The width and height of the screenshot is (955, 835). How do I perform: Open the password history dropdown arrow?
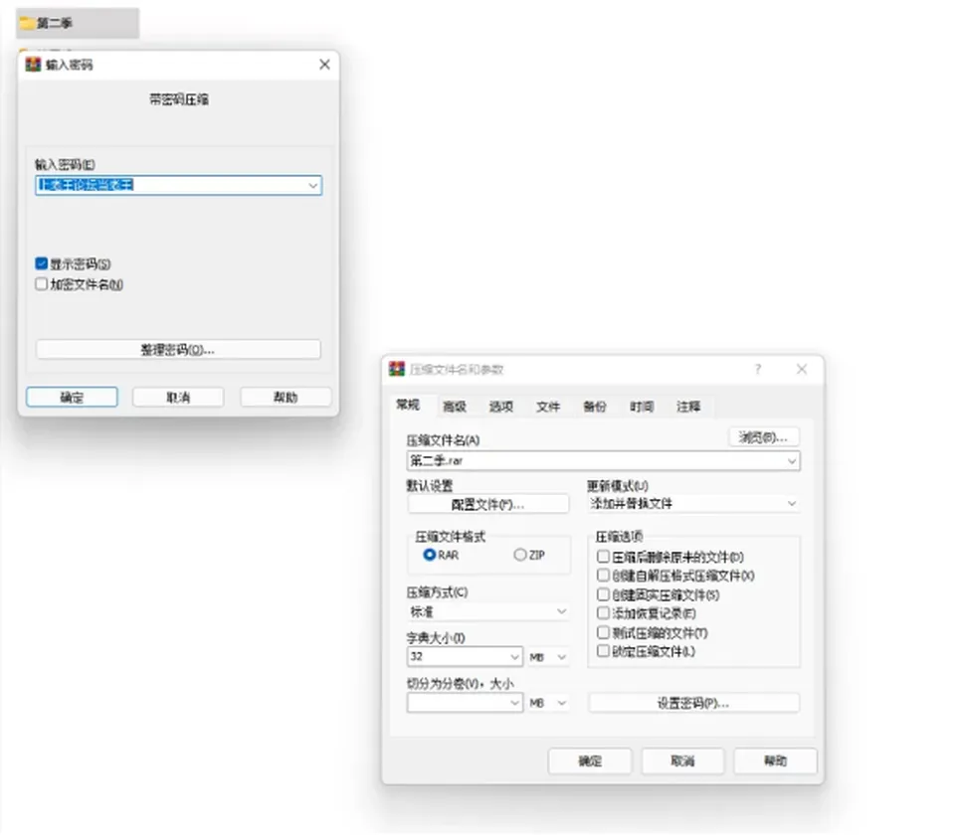[x=313, y=185]
